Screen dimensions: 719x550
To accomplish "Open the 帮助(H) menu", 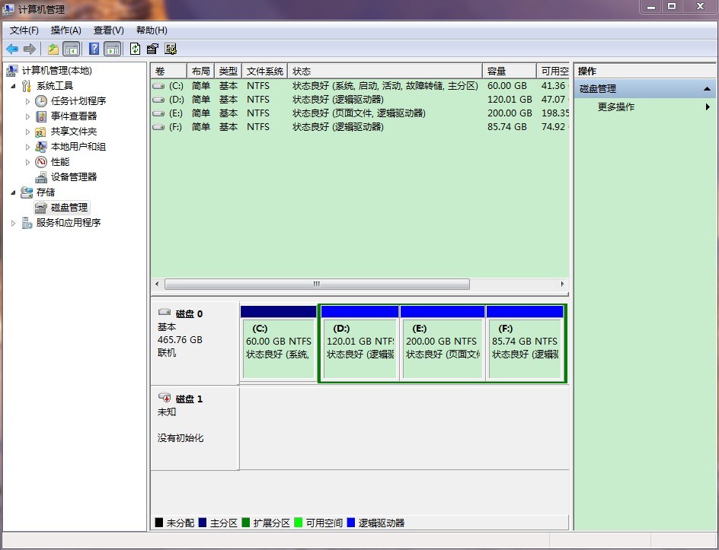I will 152,30.
